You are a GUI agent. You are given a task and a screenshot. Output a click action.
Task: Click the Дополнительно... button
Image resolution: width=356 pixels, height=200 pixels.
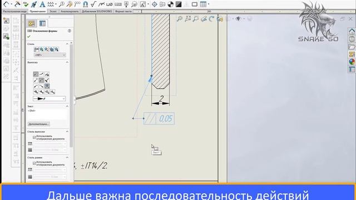coord(38,124)
